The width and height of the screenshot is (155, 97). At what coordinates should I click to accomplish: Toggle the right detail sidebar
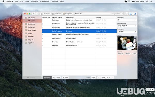pos(135,14)
